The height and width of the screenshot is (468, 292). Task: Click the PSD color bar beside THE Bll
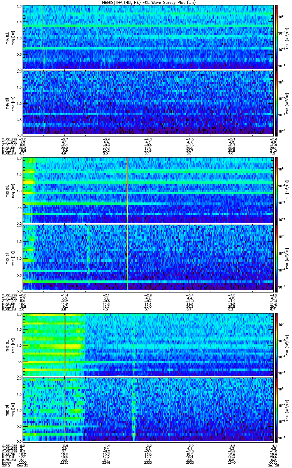(276, 409)
